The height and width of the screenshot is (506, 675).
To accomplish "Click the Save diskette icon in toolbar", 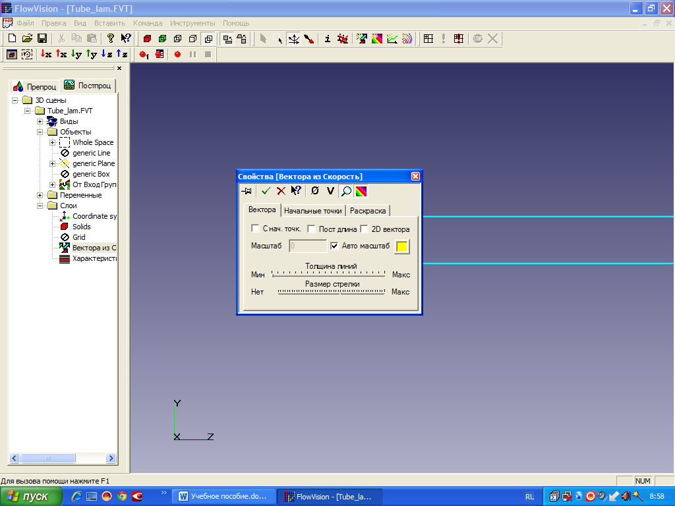I will click(x=42, y=39).
